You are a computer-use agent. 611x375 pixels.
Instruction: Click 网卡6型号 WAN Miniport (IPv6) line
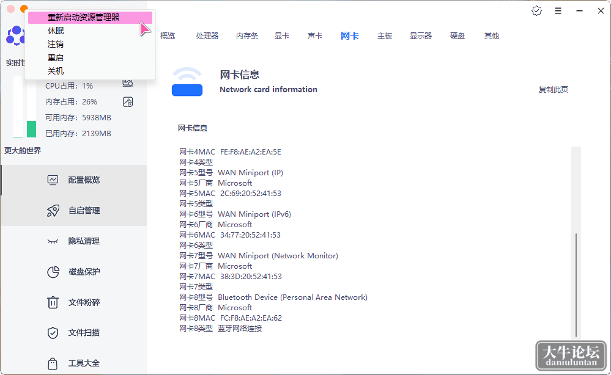235,214
